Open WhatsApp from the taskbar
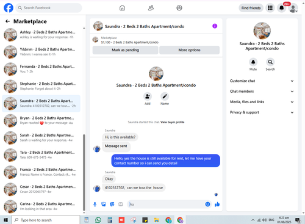Screen dimensions: 305x224 point(98,220)
